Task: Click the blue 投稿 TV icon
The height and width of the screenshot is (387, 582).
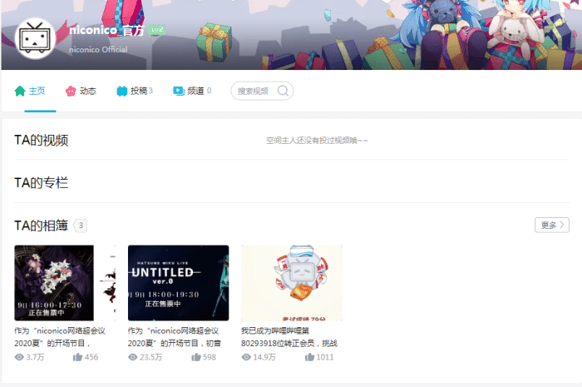Action: coord(121,91)
